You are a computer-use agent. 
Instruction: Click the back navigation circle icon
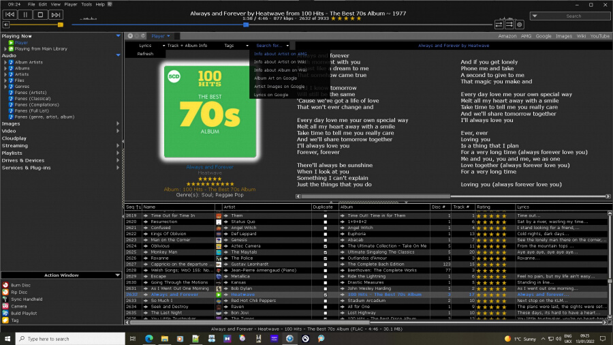[130, 36]
